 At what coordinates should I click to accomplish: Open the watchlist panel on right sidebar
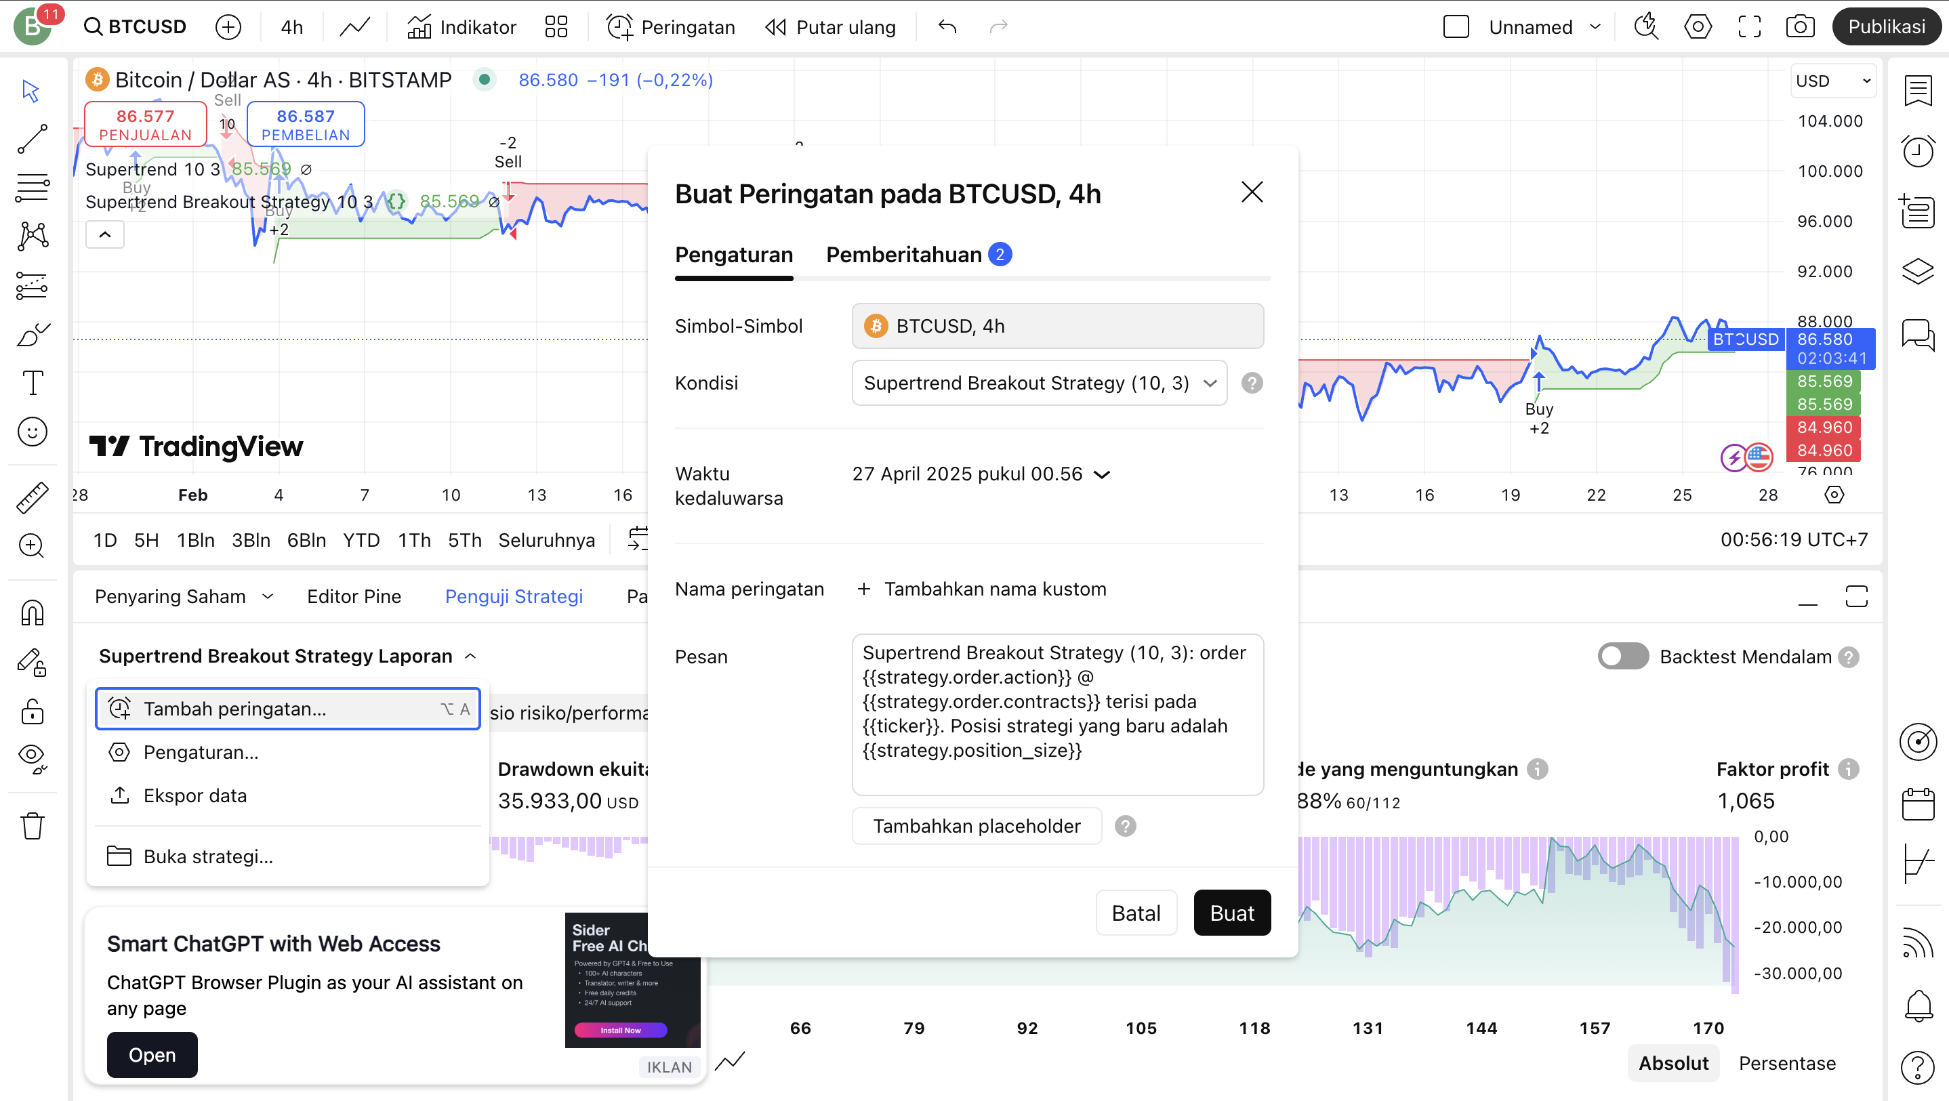click(x=1918, y=90)
